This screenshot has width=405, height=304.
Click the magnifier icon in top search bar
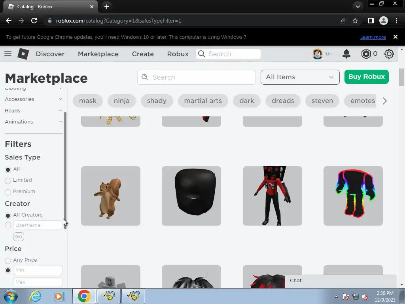pos(201,54)
